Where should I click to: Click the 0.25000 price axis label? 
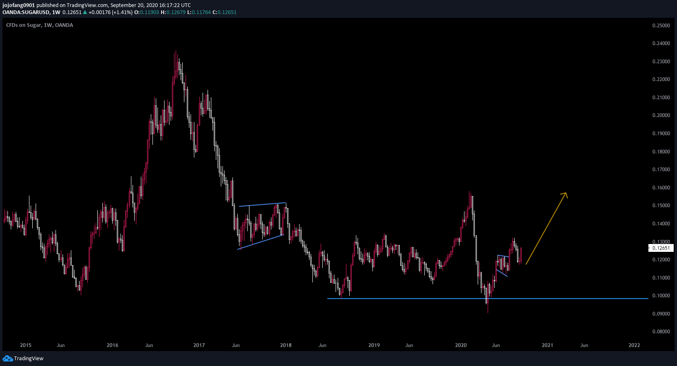661,26
